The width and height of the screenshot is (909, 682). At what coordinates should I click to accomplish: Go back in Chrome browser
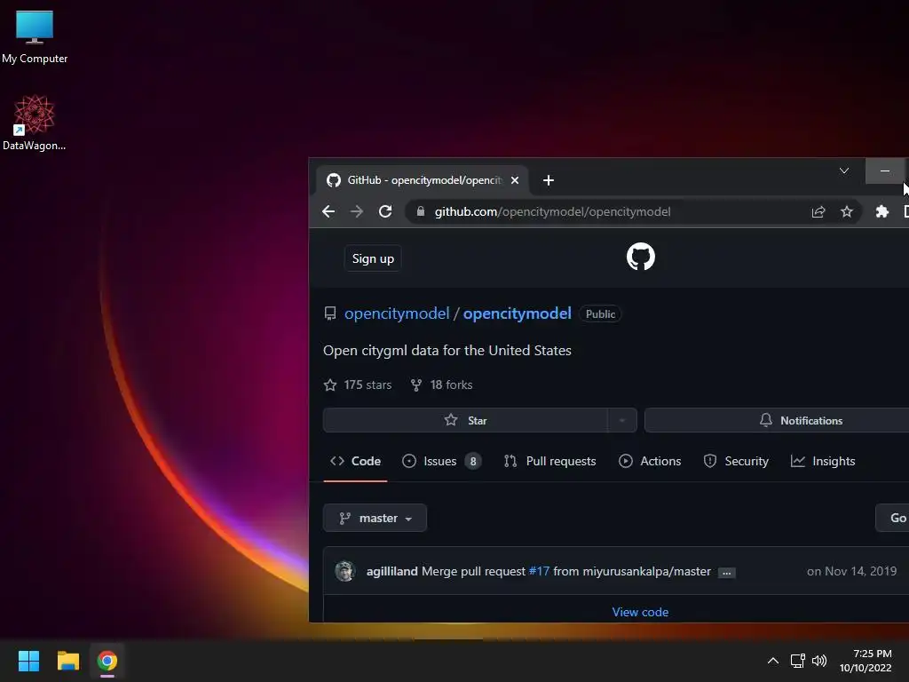point(328,211)
